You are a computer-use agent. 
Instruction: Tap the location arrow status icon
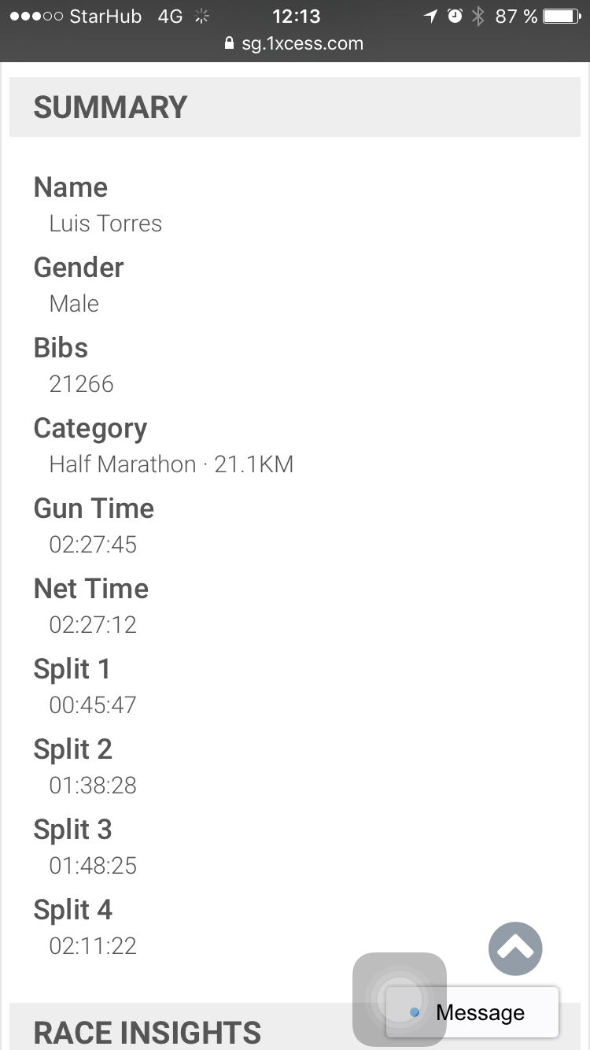tap(430, 16)
